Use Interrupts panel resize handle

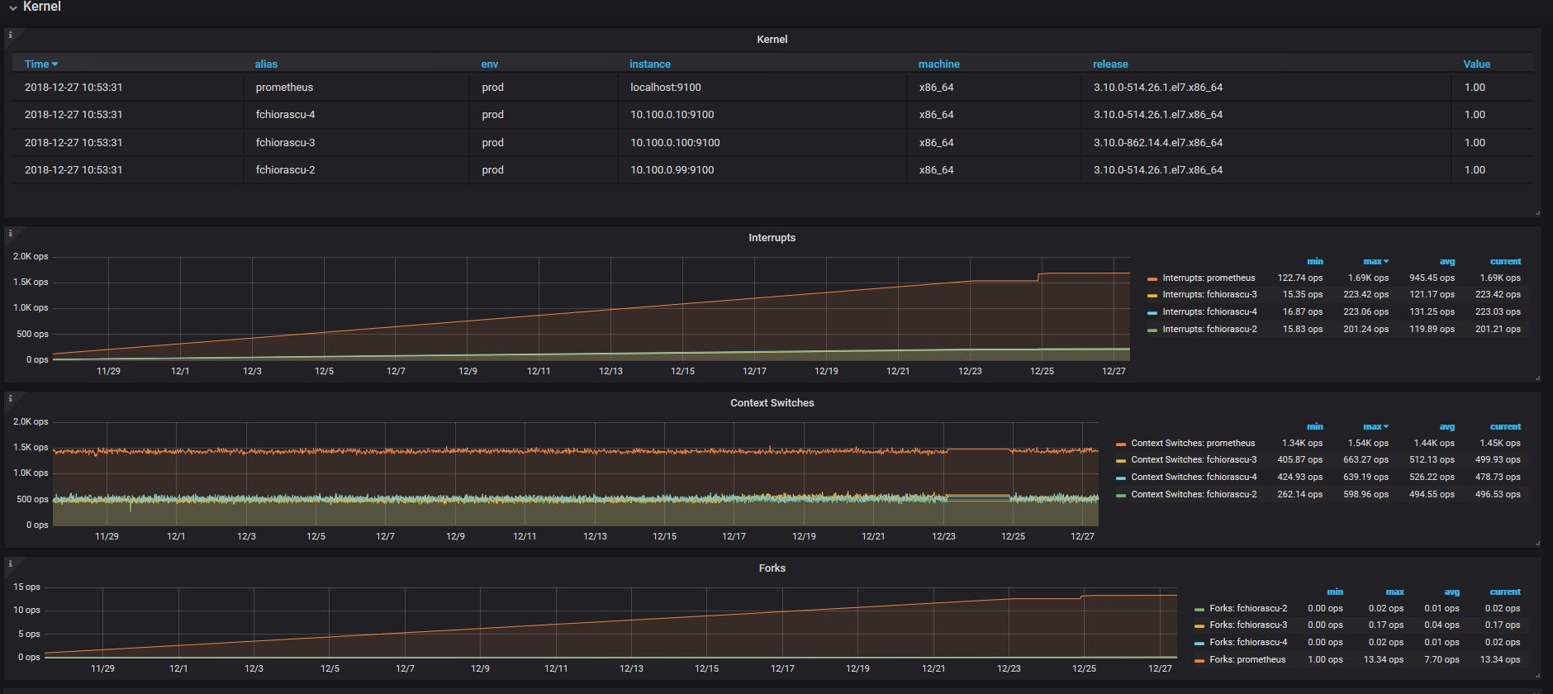point(1536,378)
